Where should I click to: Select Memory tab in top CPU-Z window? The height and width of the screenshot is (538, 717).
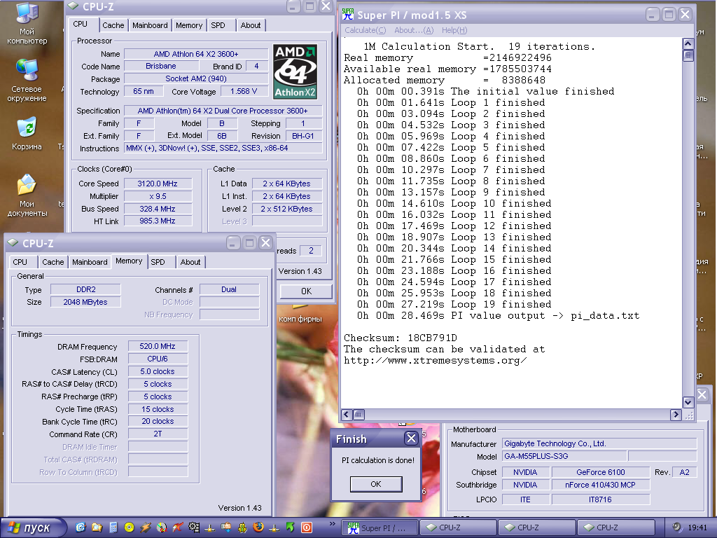point(189,25)
